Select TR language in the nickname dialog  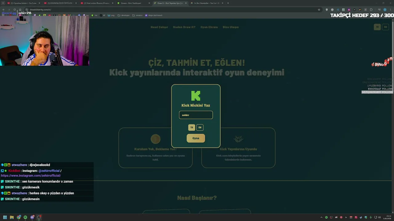click(191, 127)
